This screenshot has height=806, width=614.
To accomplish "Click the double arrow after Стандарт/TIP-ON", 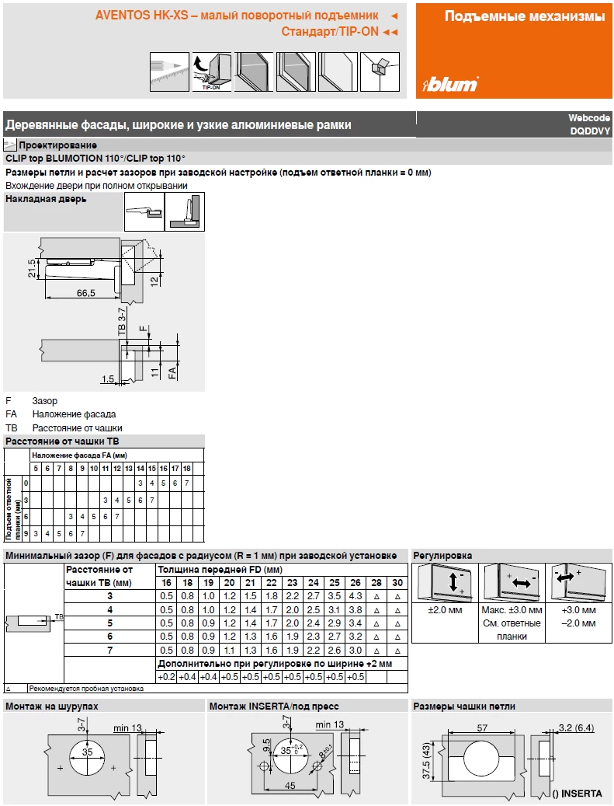I will 390,33.
